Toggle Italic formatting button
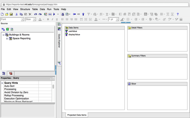Screen dimensions: 190x118 point(52,19)
